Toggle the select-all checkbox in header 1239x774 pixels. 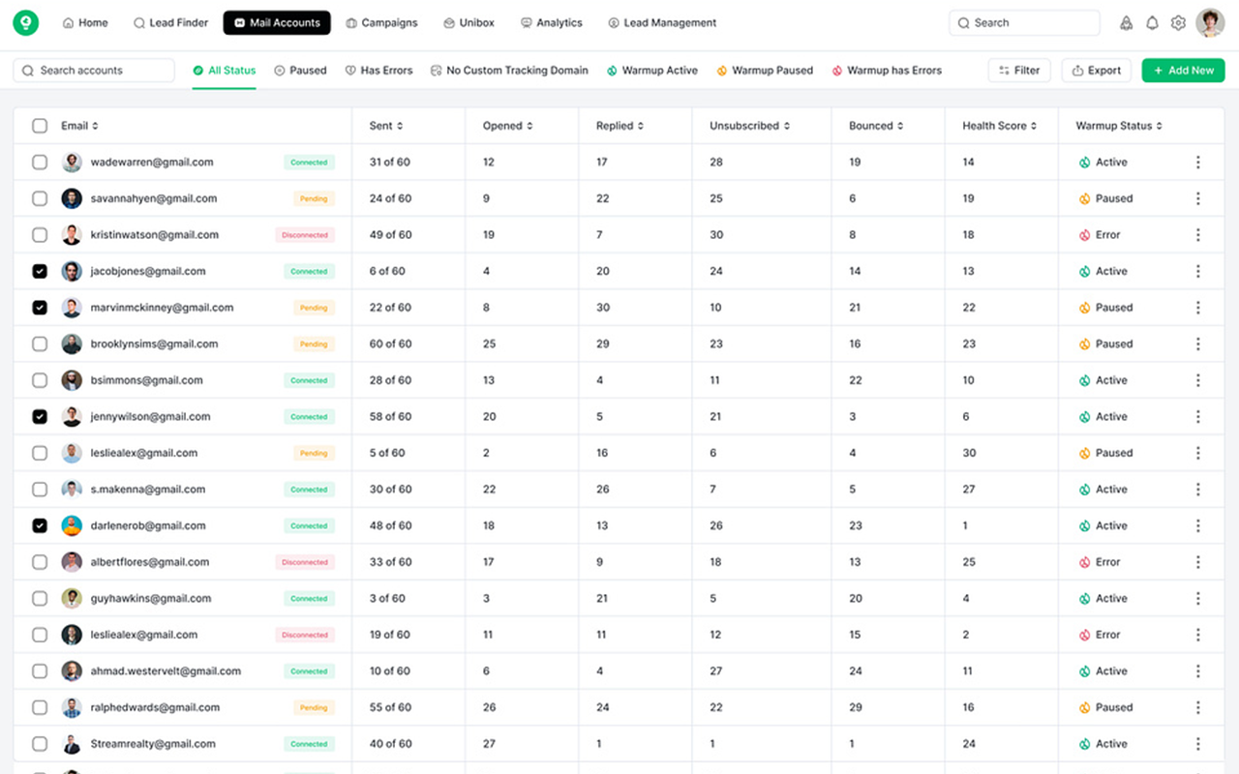pyautogui.click(x=40, y=126)
